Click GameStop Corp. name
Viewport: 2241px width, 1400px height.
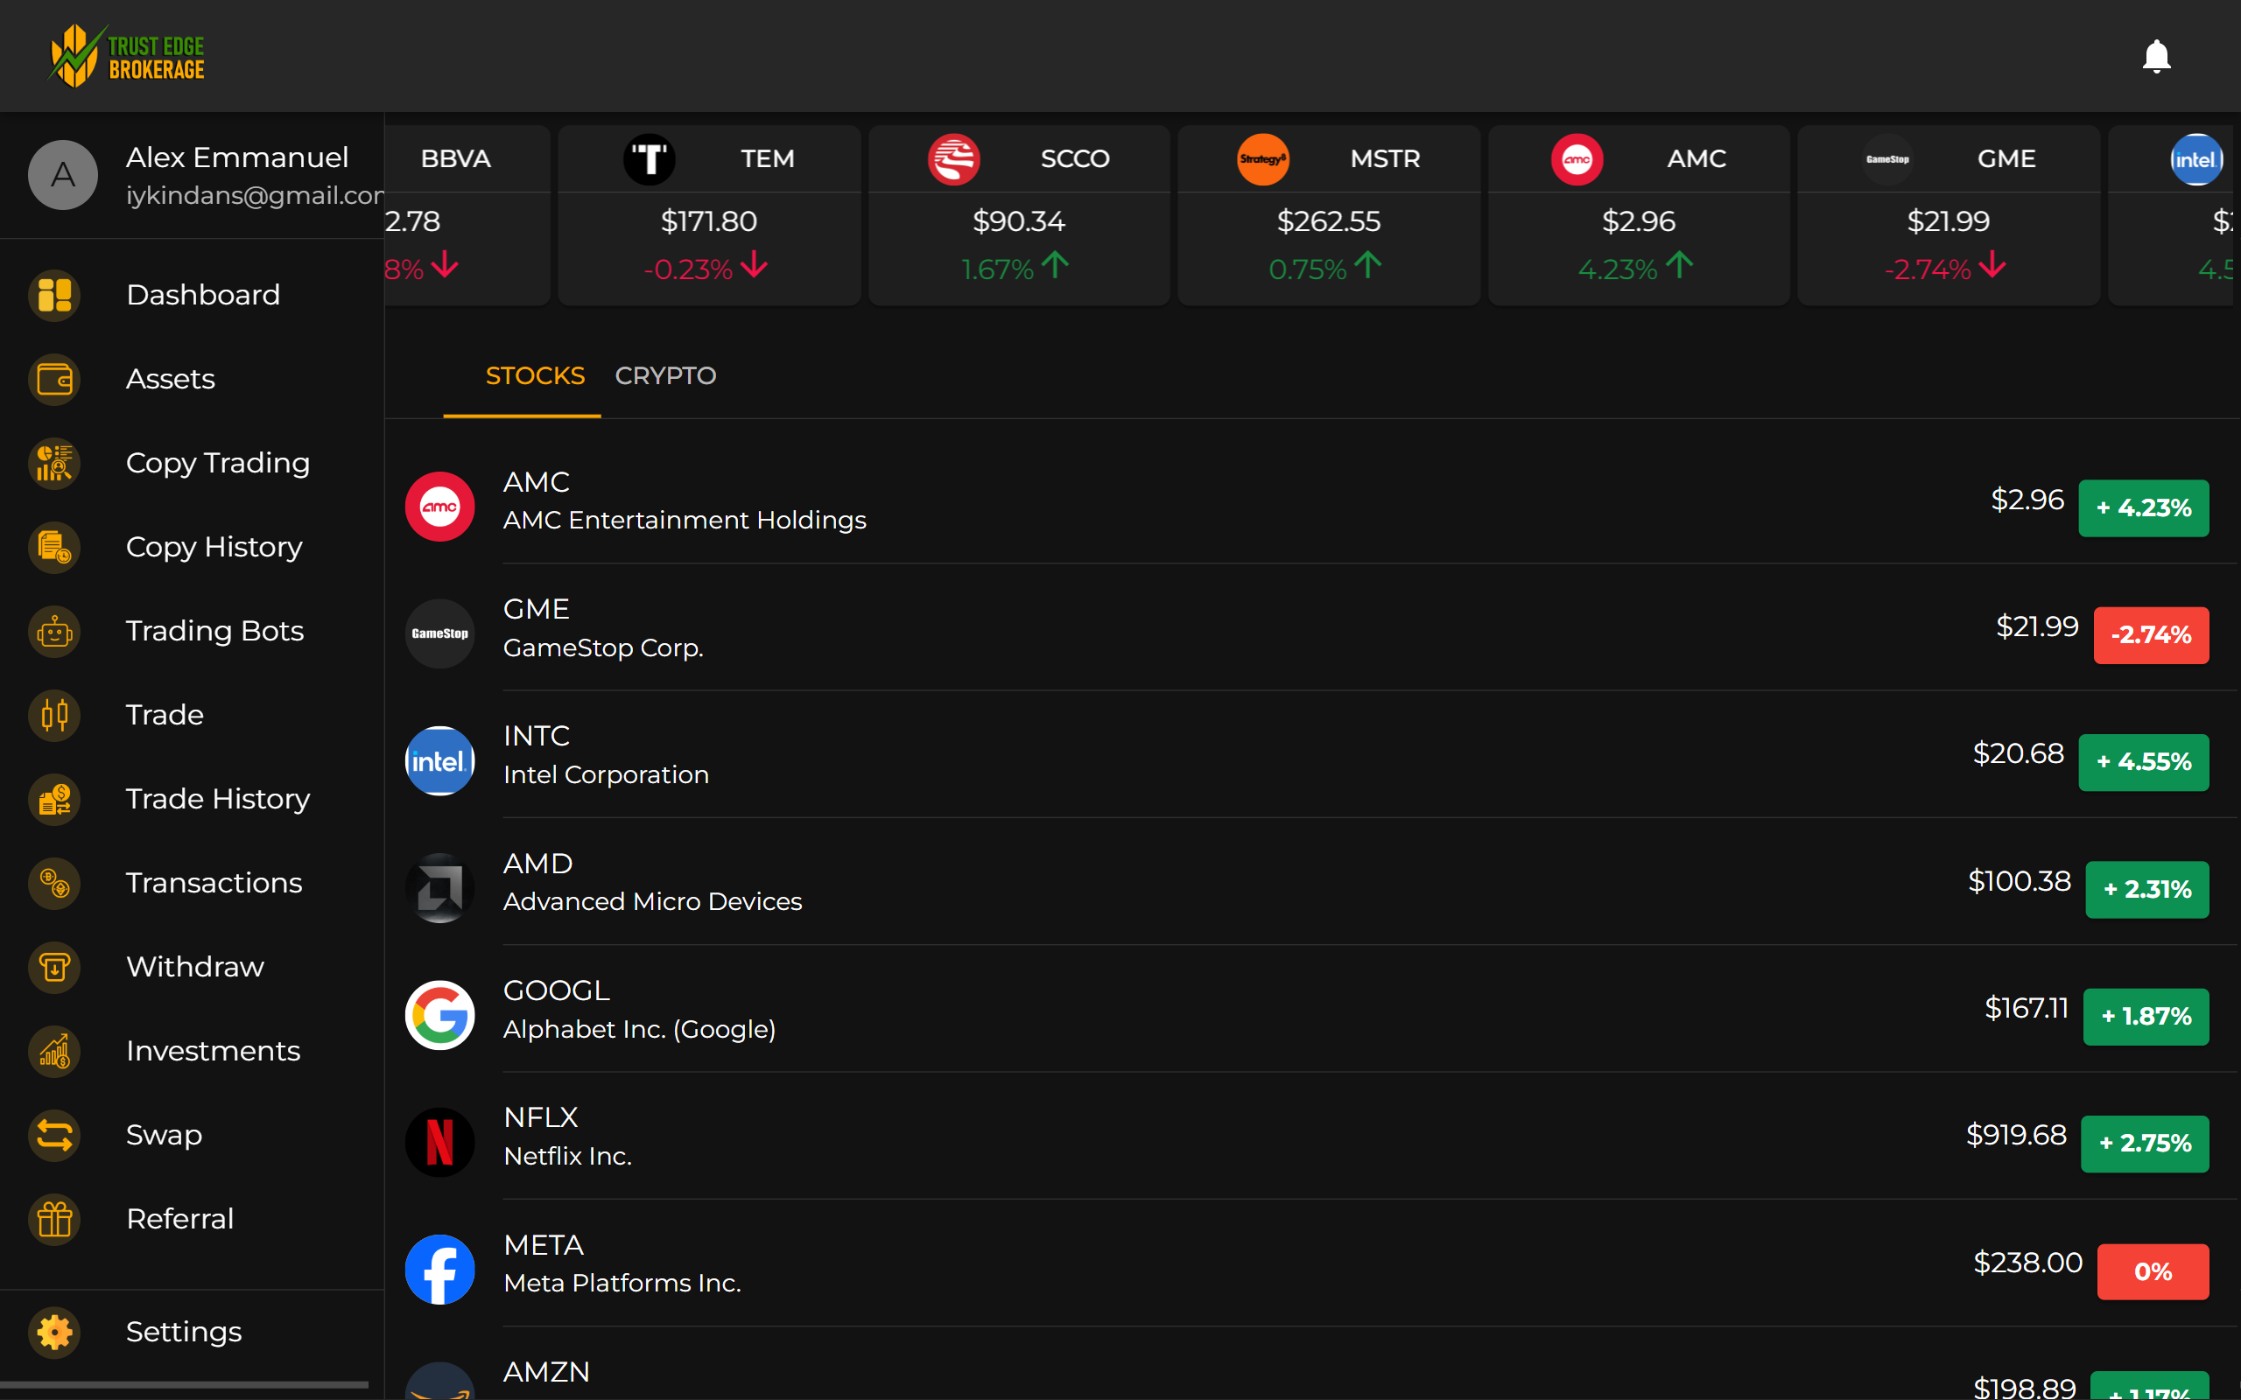point(603,648)
